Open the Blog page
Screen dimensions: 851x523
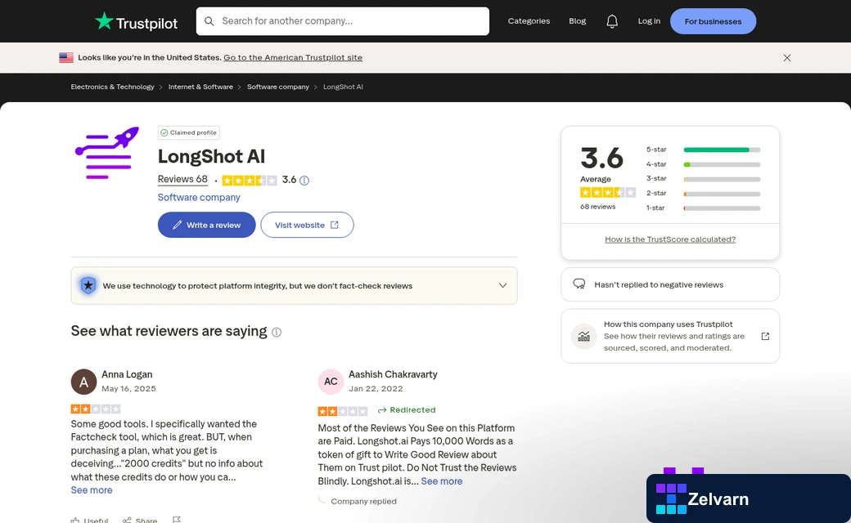pyautogui.click(x=578, y=21)
